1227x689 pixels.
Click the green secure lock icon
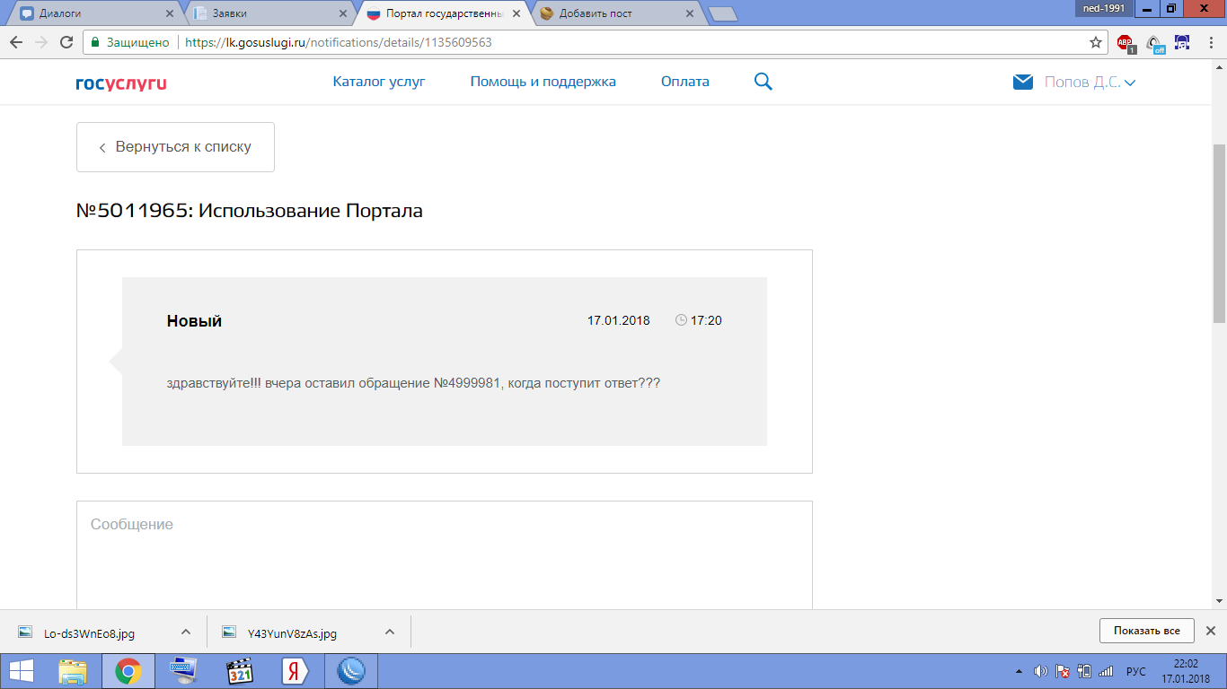(x=95, y=42)
